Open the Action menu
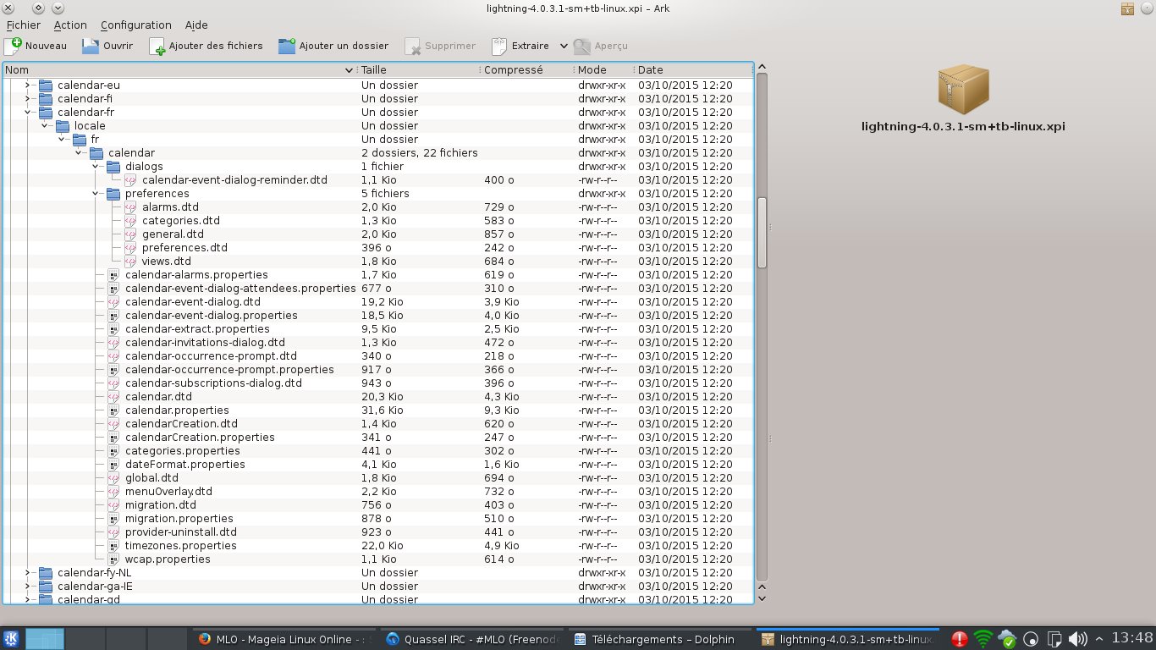This screenshot has width=1156, height=650. (70, 25)
